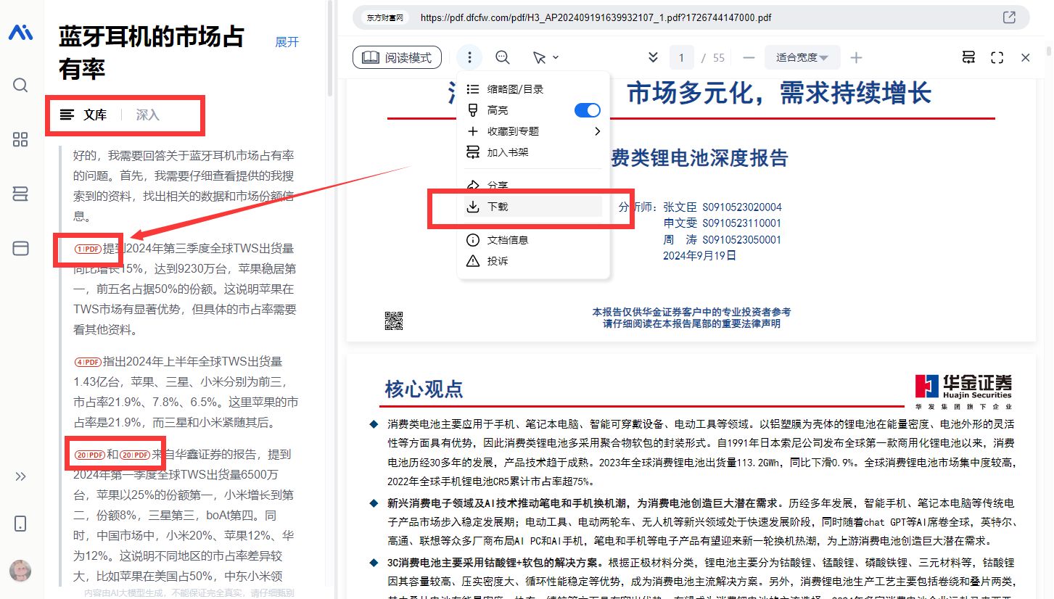This screenshot has width=1054, height=599.
Task: Open the cursor selection tool dropdown
Action: 545,57
